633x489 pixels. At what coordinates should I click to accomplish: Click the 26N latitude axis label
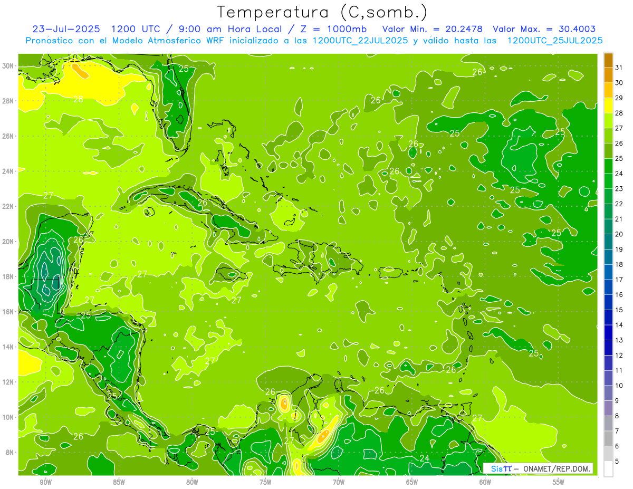click(9, 136)
